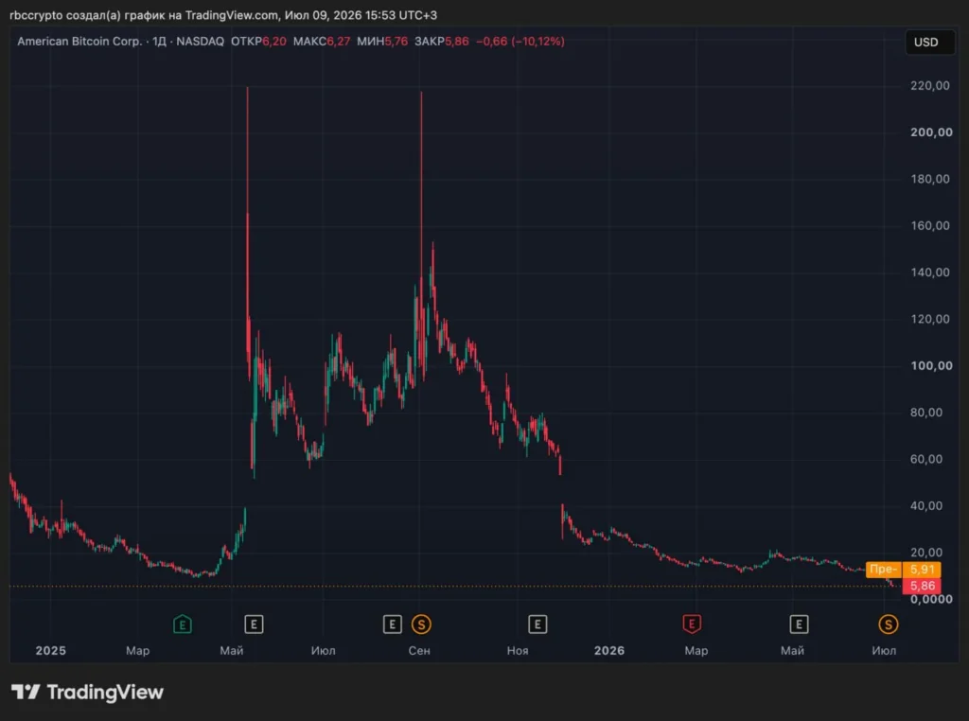Select gray E earnings marker above Ноя
The width and height of the screenshot is (969, 721).
pyautogui.click(x=537, y=624)
